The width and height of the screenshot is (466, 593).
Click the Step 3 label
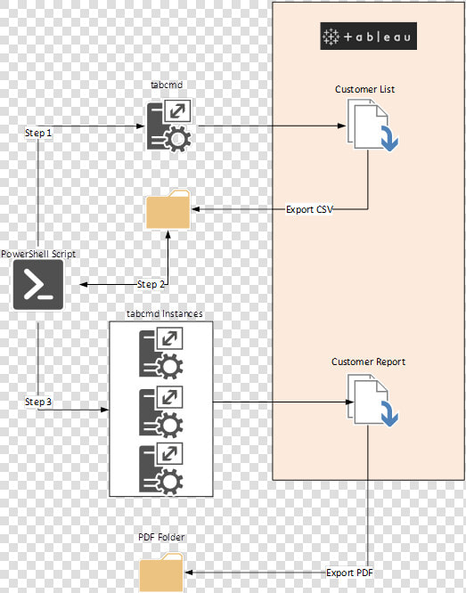point(37,402)
